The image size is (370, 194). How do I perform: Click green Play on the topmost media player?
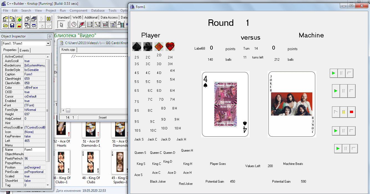[334, 73]
